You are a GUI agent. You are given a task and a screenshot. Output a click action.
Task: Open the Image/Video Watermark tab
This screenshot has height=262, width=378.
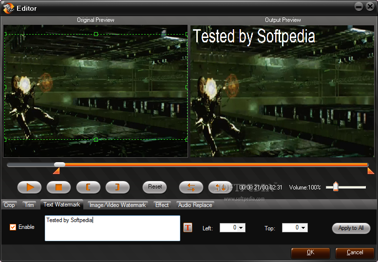(x=118, y=205)
